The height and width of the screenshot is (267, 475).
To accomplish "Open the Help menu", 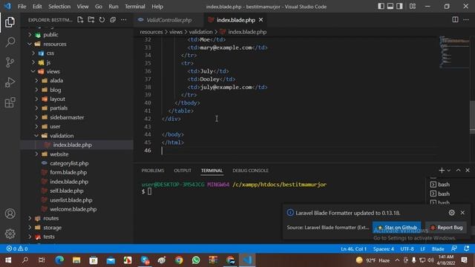I will [x=157, y=7].
